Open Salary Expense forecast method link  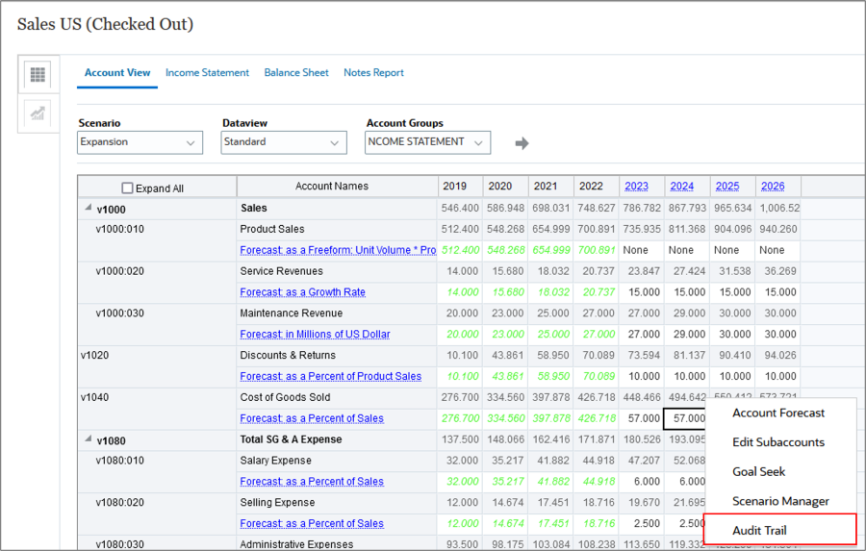pyautogui.click(x=312, y=482)
